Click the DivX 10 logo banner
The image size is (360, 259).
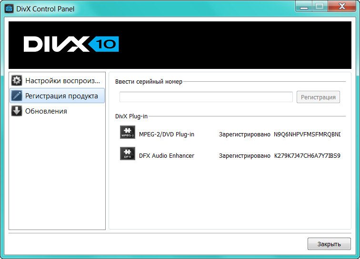pyautogui.click(x=180, y=45)
